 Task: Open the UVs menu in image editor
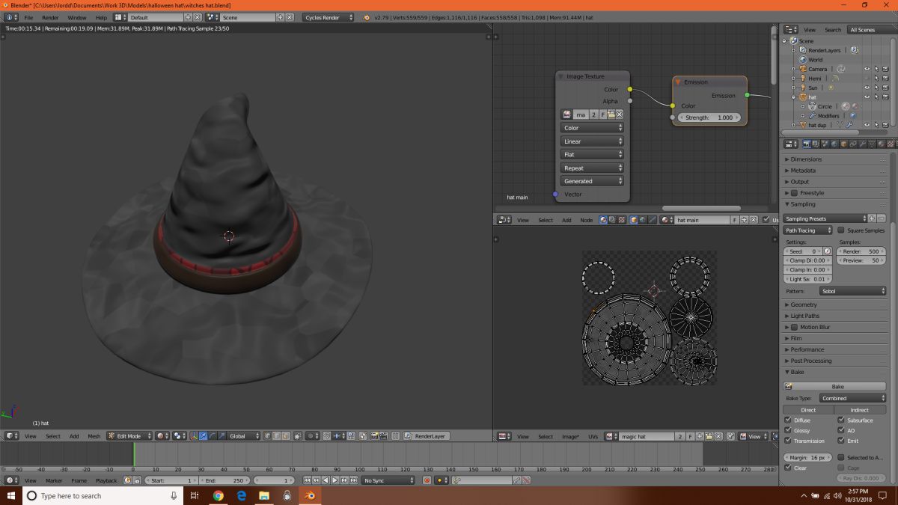[593, 436]
